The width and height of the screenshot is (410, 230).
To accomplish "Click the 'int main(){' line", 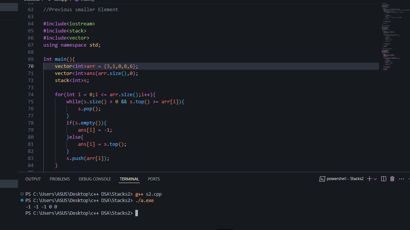I will 59,59.
